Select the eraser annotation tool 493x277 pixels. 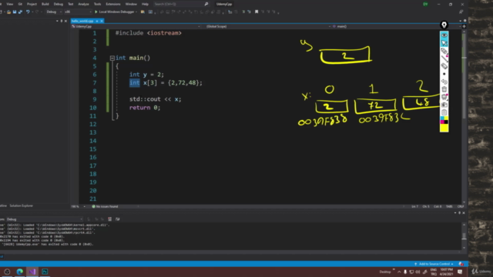tap(444, 66)
